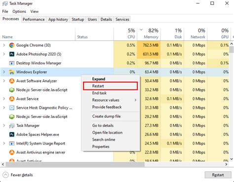
Task: Click the horizontal scrollbar right arrow
Action: (x=227, y=164)
